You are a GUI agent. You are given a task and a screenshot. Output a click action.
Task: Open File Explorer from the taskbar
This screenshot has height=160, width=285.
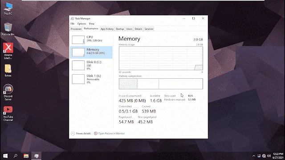pos(26,156)
